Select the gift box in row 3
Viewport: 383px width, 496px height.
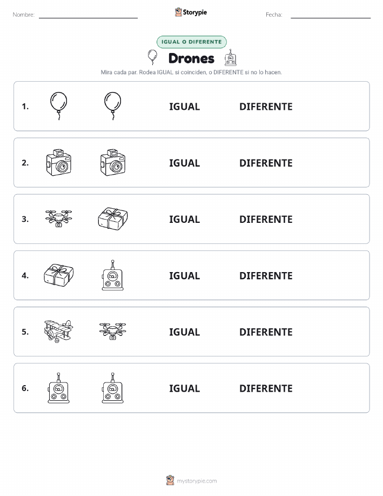click(113, 219)
